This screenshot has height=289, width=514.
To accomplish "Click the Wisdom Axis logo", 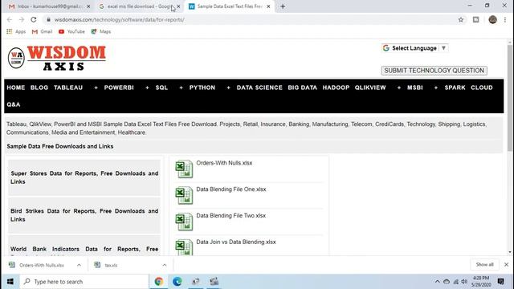I will 57,58.
